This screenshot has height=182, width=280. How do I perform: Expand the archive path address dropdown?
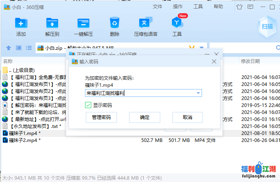click(x=202, y=48)
